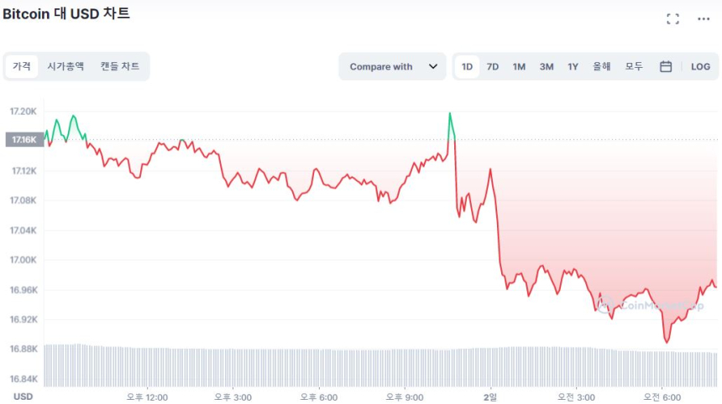Choose the 3M time range
Screen dimensions: 722x404
pyautogui.click(x=547, y=67)
